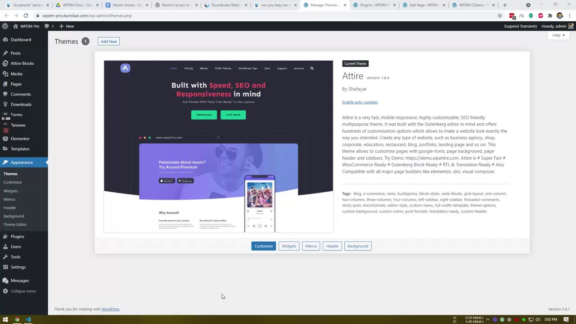Click the Users icon in sidebar
This screenshot has width=576, height=324.
[5, 247]
